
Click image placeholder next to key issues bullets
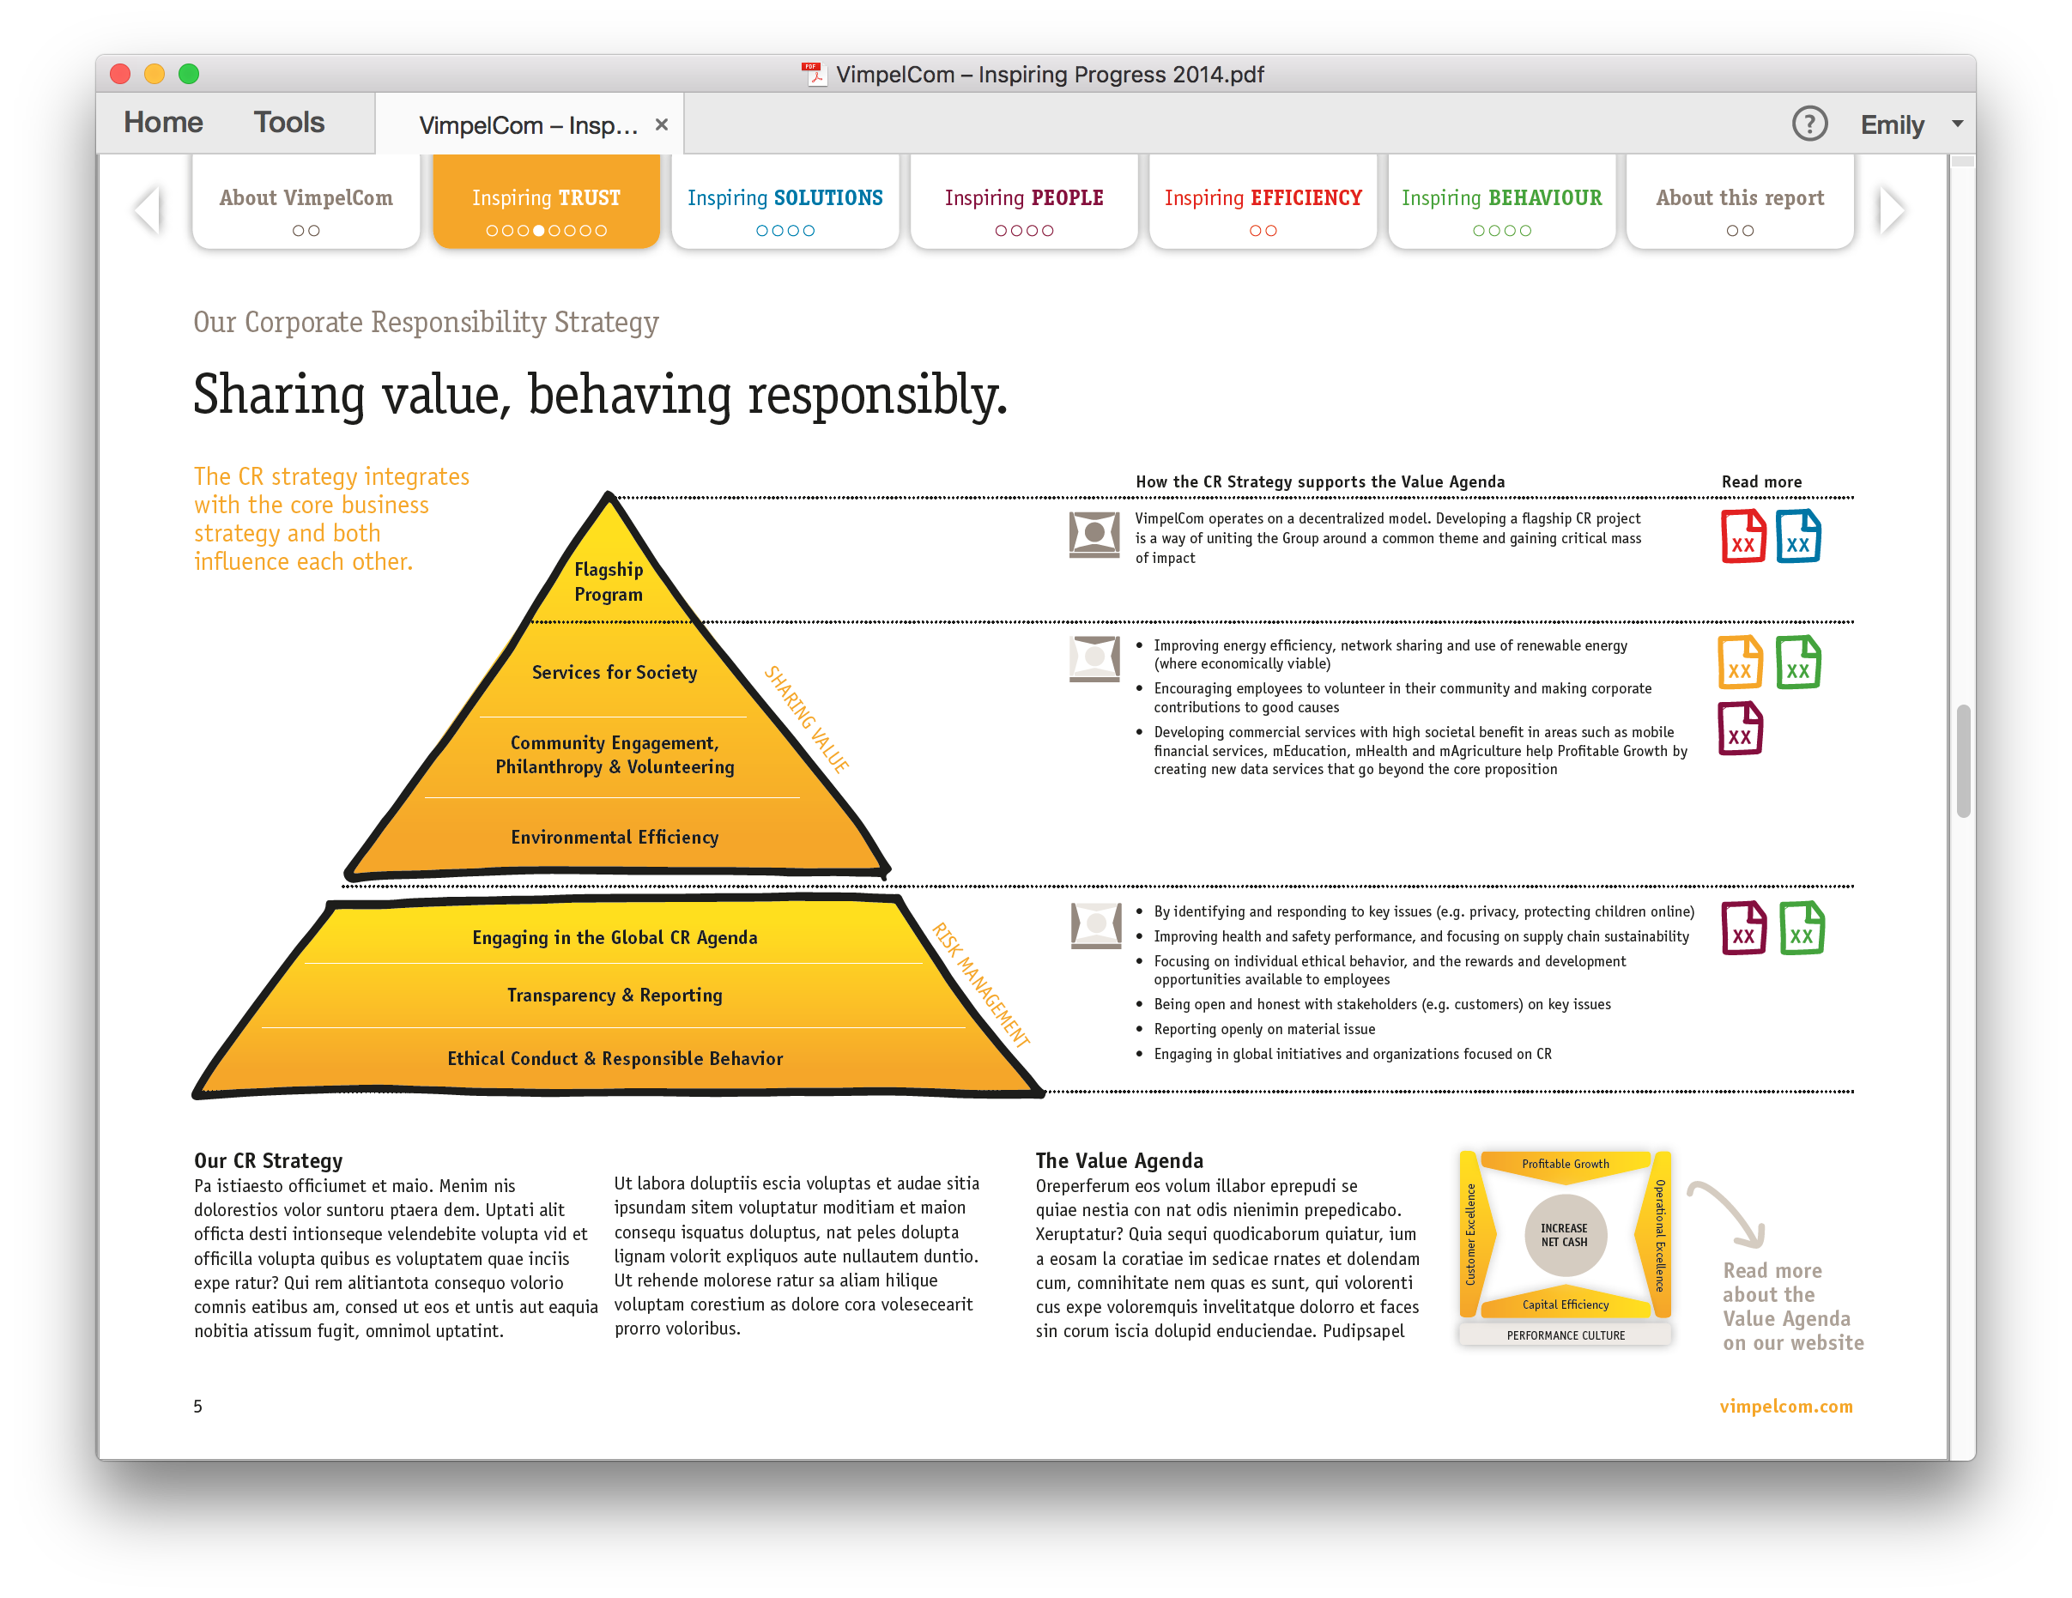pos(1096,924)
